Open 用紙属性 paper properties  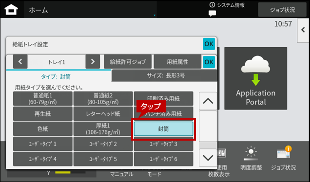click(x=177, y=62)
